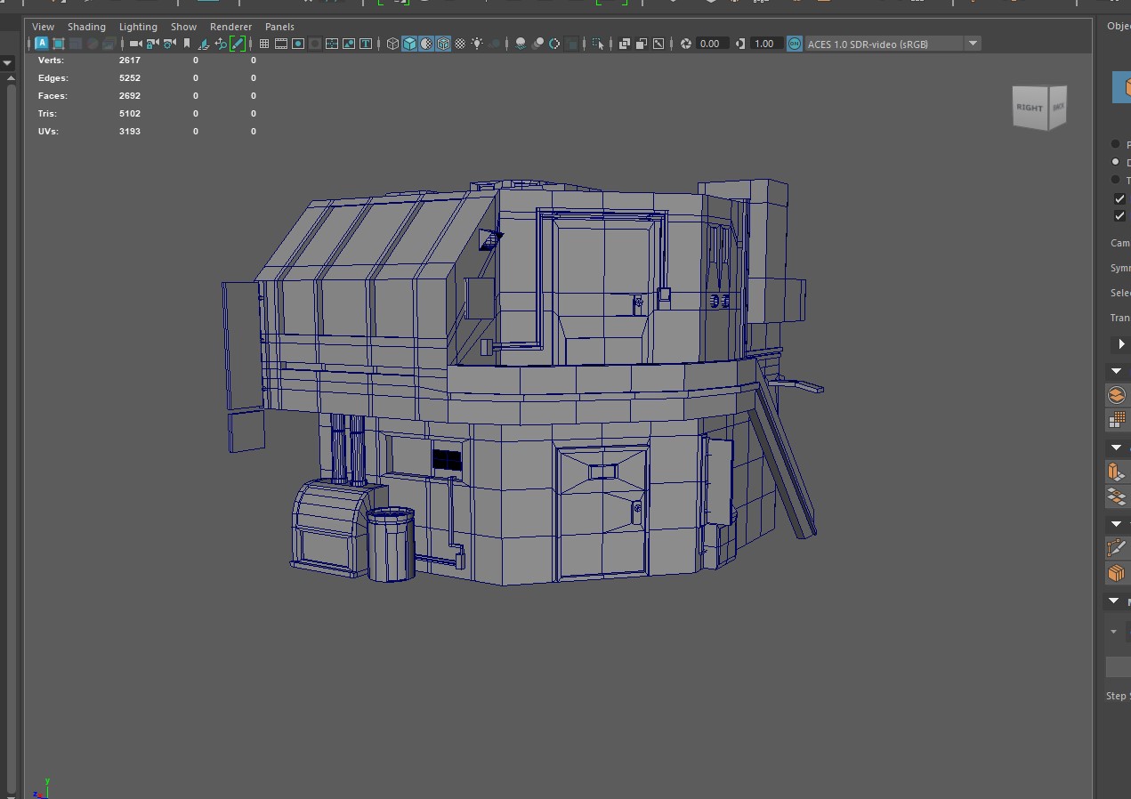Tick the first checkbox in right panel

point(1119,198)
